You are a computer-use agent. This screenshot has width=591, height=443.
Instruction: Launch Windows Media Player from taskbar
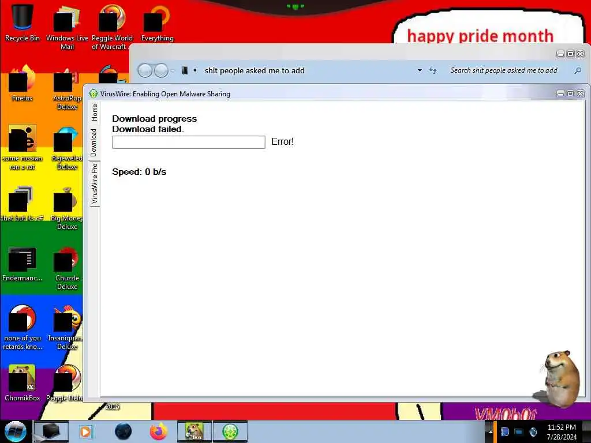[85, 431]
